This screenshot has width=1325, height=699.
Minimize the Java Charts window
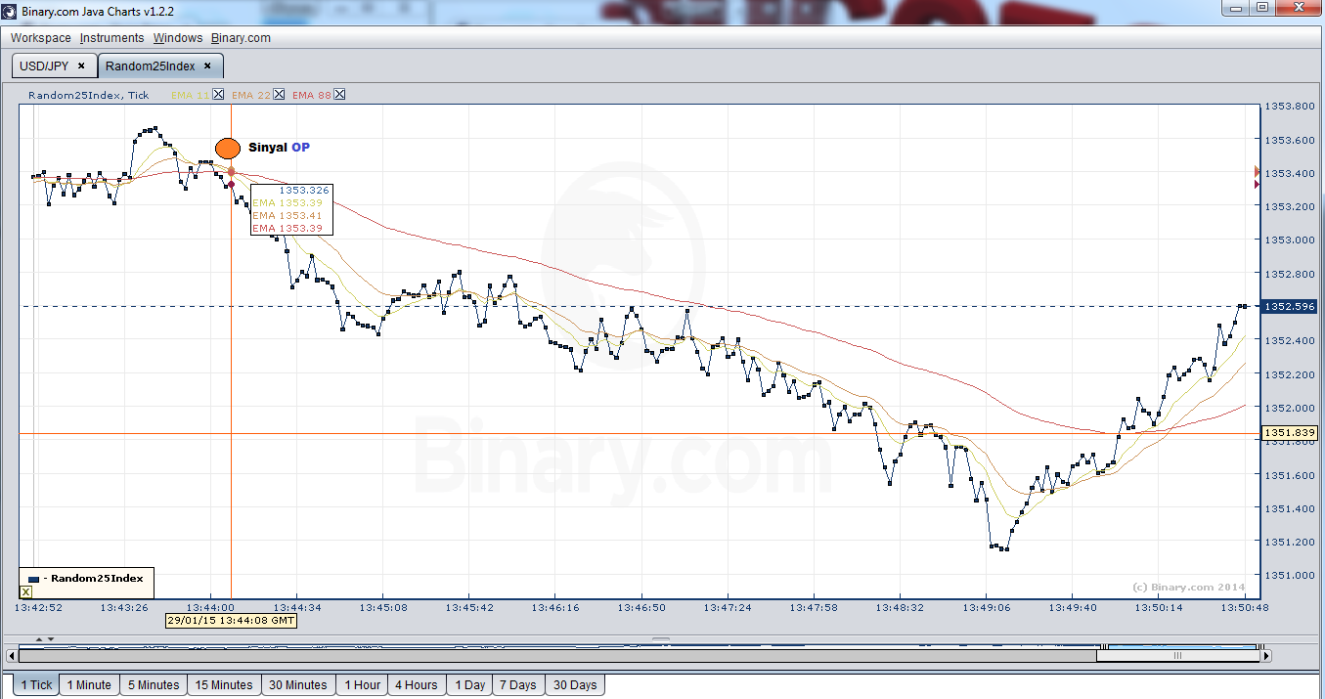click(x=1237, y=8)
